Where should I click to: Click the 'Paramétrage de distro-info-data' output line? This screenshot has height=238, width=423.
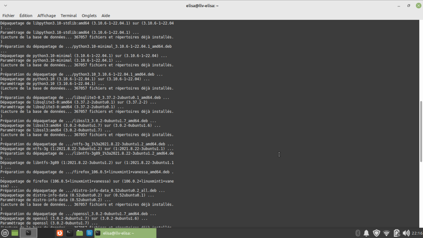click(x=55, y=200)
